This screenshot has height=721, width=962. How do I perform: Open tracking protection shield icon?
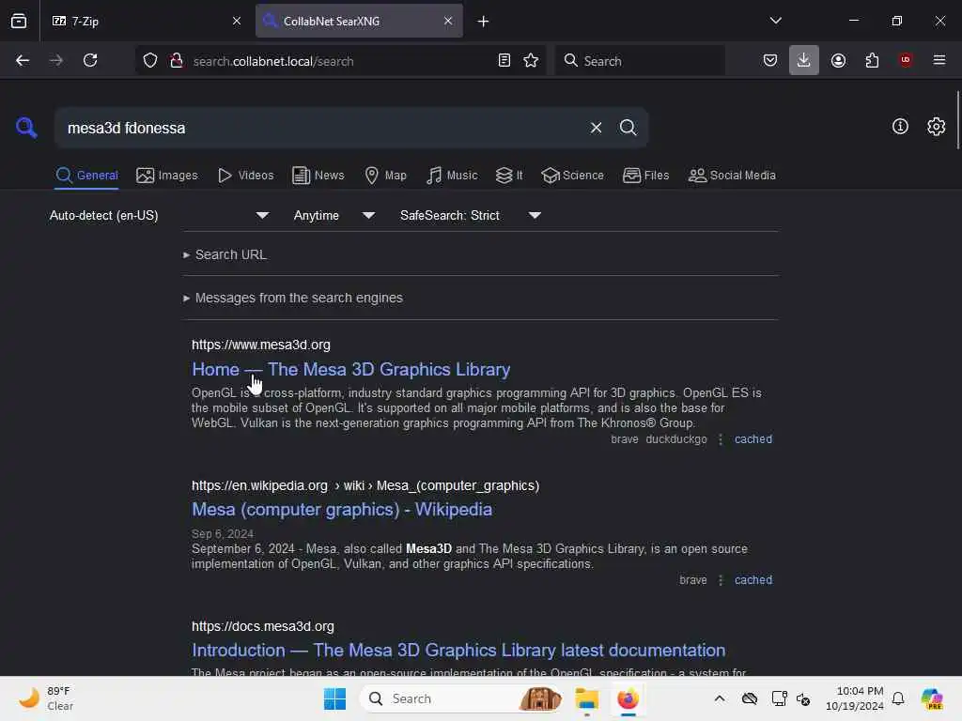coord(150,60)
